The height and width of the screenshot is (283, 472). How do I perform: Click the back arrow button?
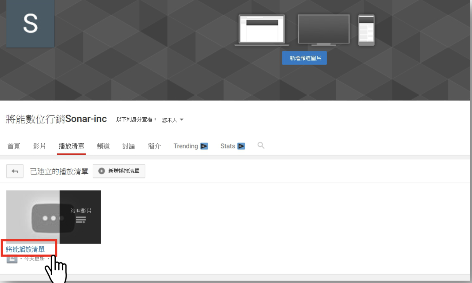[x=15, y=171]
